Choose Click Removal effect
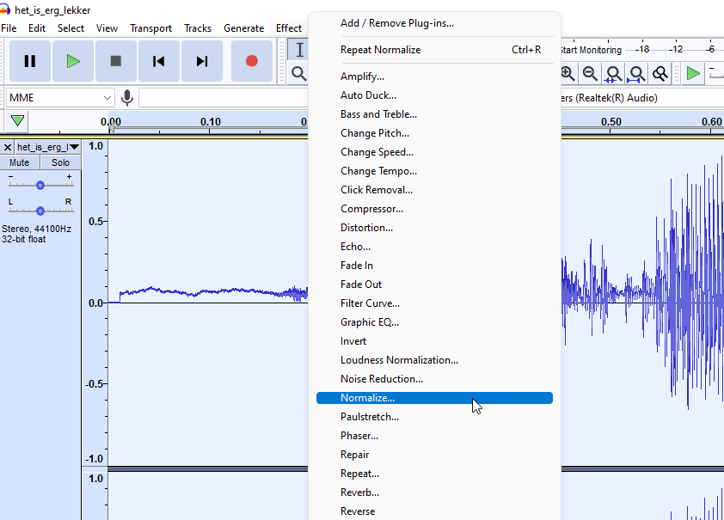The width and height of the screenshot is (724, 520). 434,190
